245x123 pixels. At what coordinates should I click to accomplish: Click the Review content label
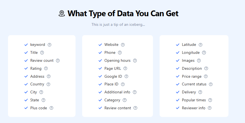(118, 108)
